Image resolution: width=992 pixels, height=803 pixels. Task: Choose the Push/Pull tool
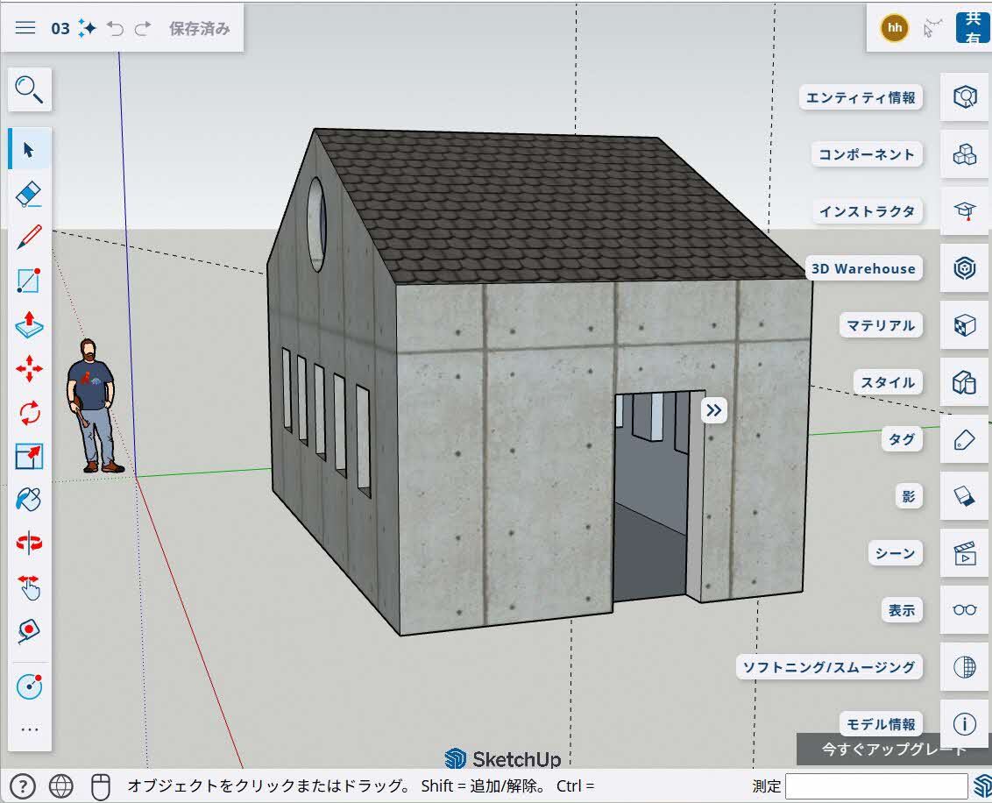[x=29, y=325]
